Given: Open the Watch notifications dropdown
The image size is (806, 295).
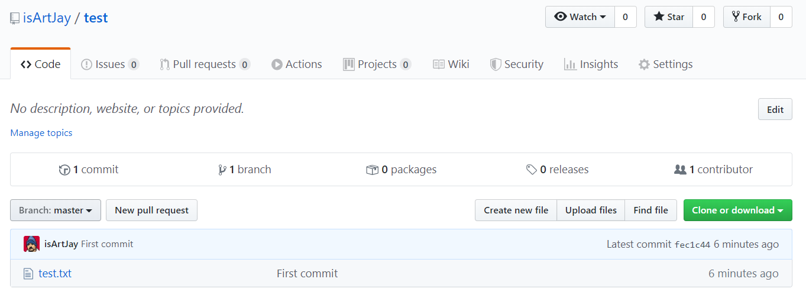Looking at the screenshot, I should pyautogui.click(x=580, y=17).
